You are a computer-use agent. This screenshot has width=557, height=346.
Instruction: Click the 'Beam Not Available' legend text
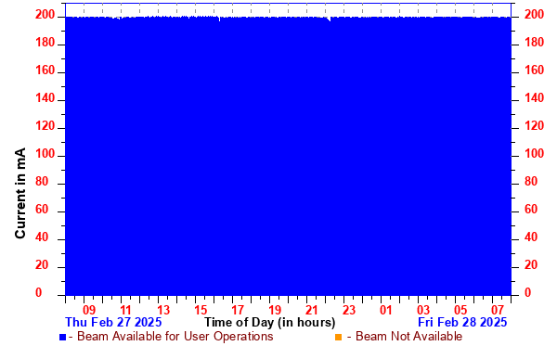click(408, 336)
